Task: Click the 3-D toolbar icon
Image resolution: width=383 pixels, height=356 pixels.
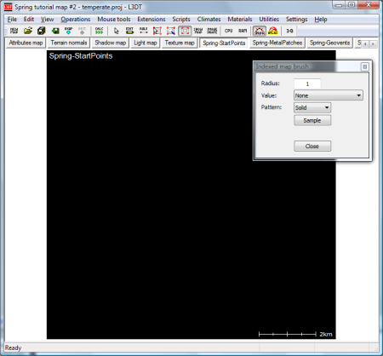Action: 289,31
